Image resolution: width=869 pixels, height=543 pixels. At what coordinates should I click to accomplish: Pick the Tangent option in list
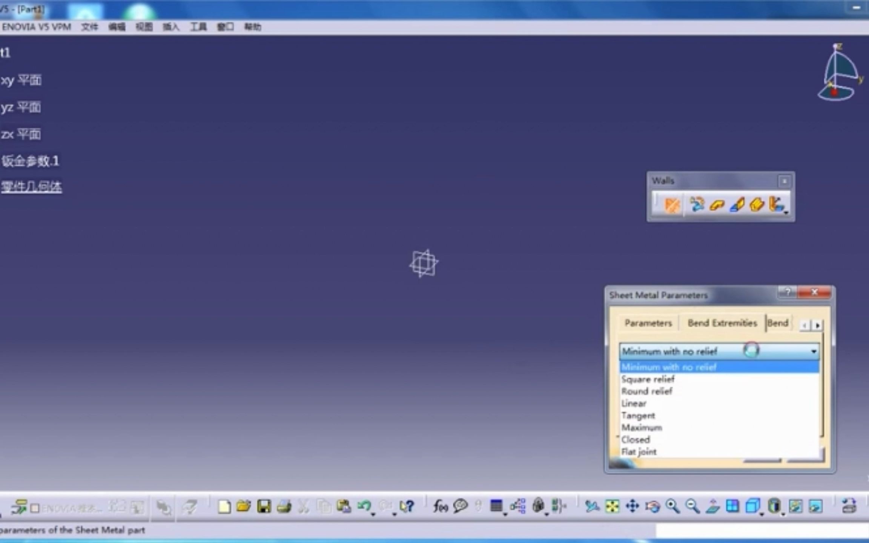pos(638,416)
